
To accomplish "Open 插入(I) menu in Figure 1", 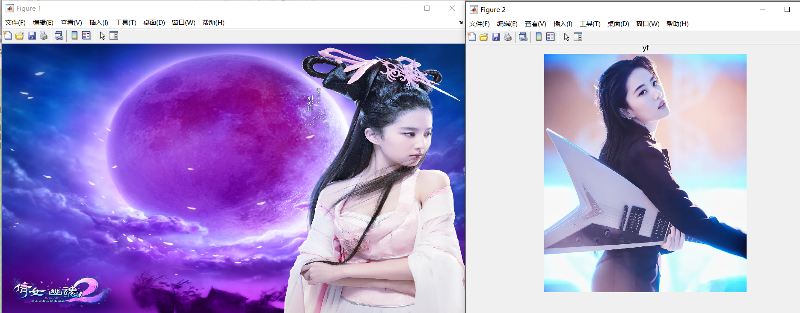I will tap(99, 23).
